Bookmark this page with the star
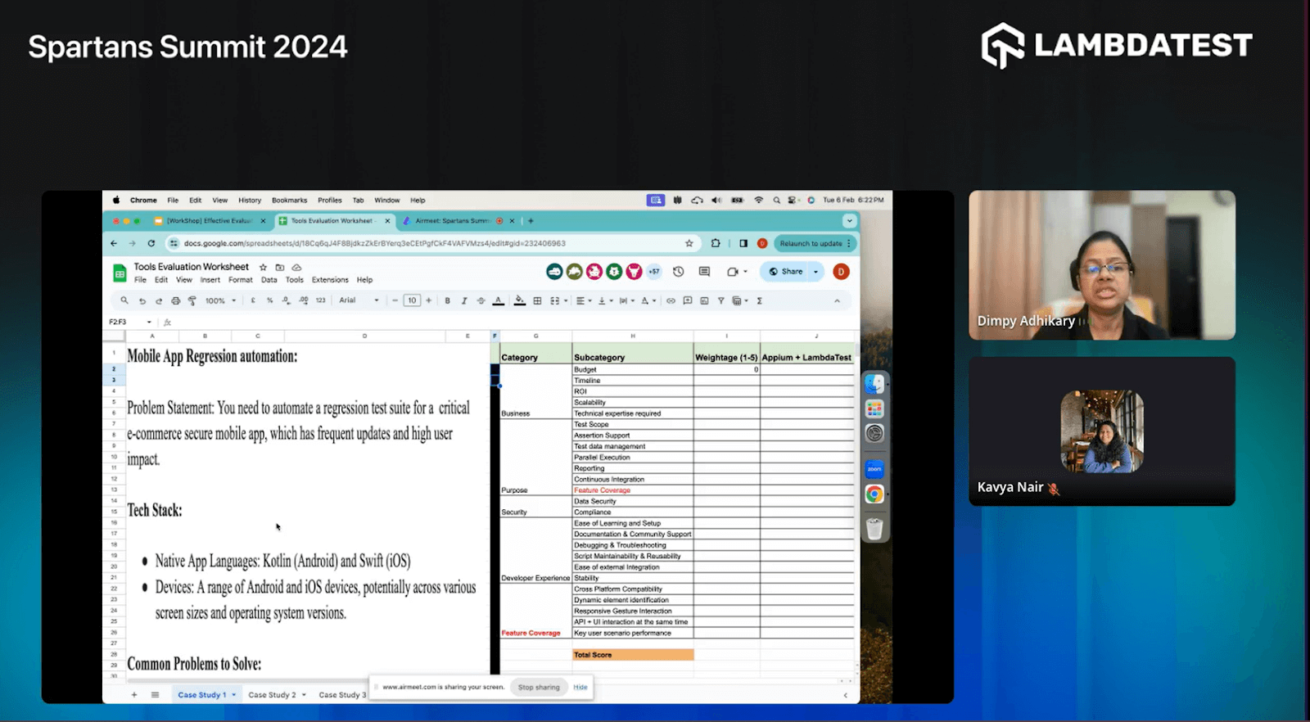Image resolution: width=1310 pixels, height=722 pixels. (x=689, y=243)
